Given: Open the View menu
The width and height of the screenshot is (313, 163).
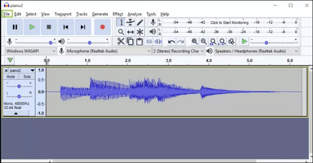Looking at the screenshot, I should [45, 14].
